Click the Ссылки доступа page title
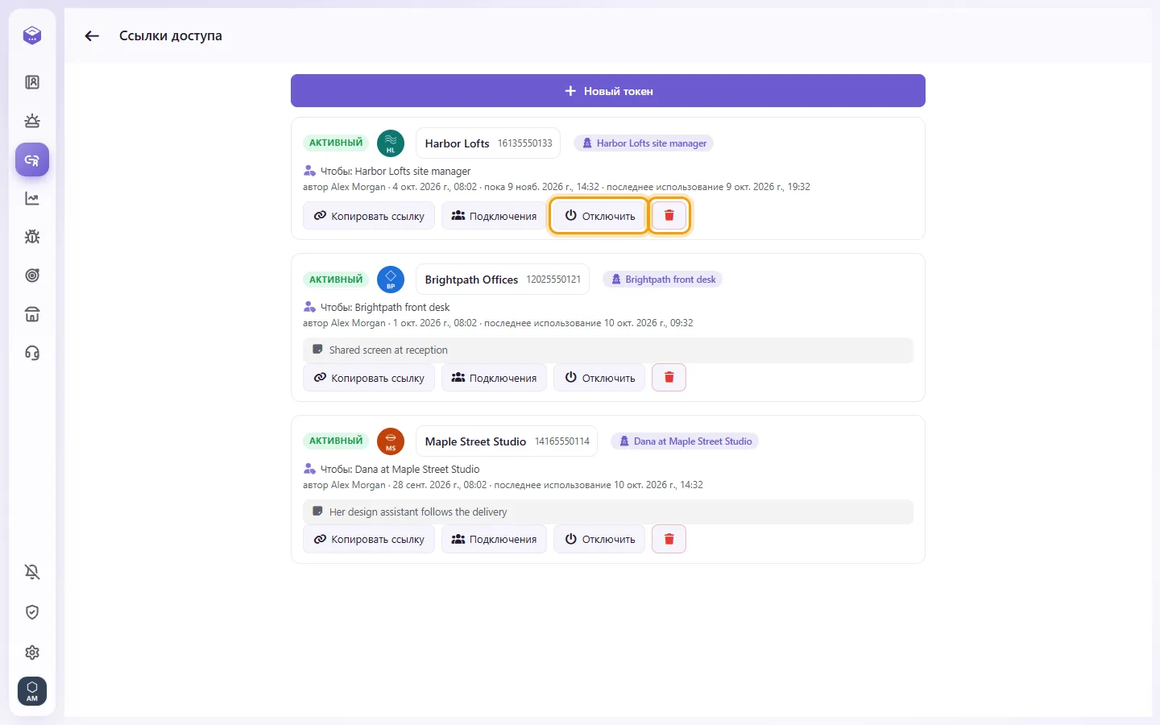Screen dimensions: 1160x725 pyautogui.click(x=171, y=35)
